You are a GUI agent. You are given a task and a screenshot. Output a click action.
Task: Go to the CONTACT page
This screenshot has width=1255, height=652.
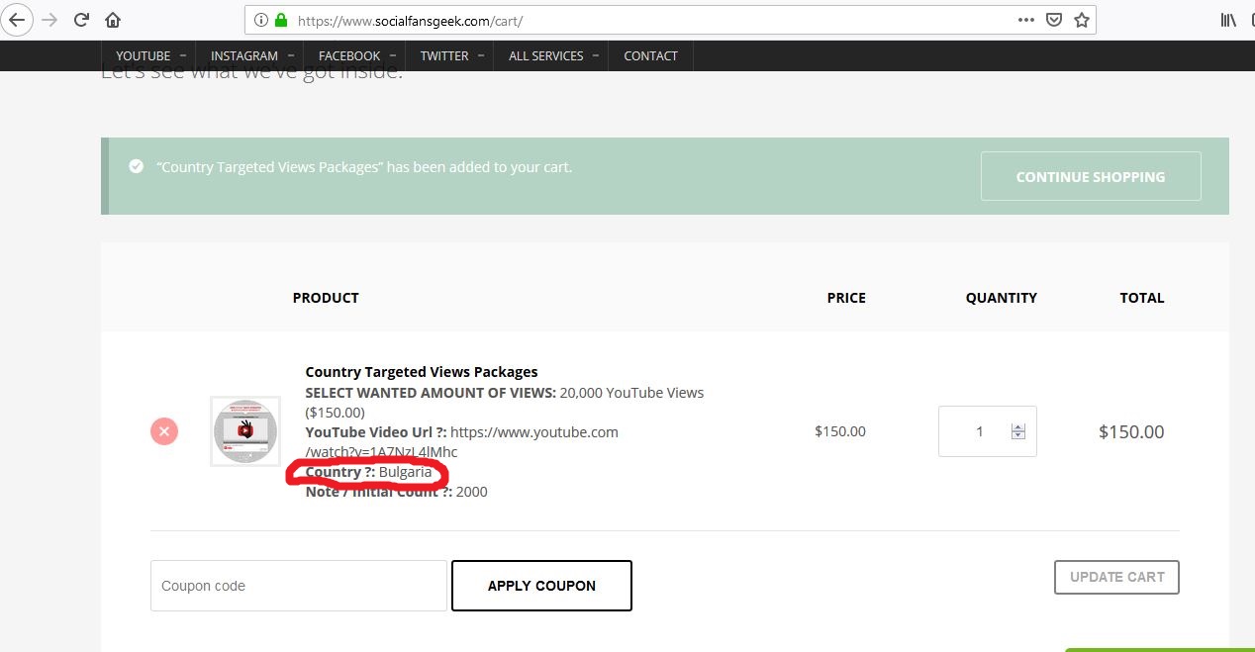pos(650,55)
